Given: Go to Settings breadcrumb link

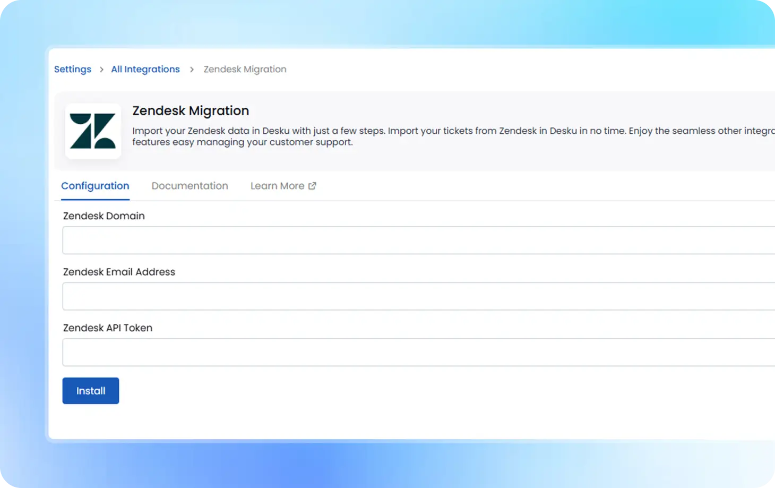Looking at the screenshot, I should [x=73, y=69].
